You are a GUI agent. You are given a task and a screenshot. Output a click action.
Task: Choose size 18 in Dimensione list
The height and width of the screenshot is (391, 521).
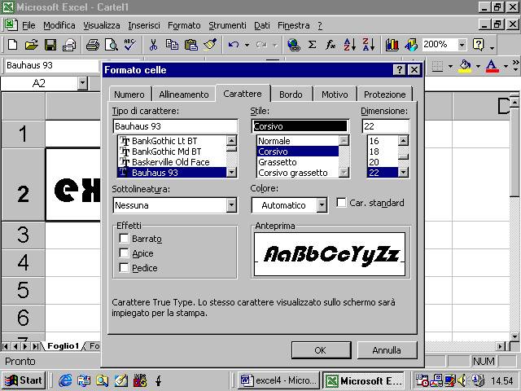[383, 152]
